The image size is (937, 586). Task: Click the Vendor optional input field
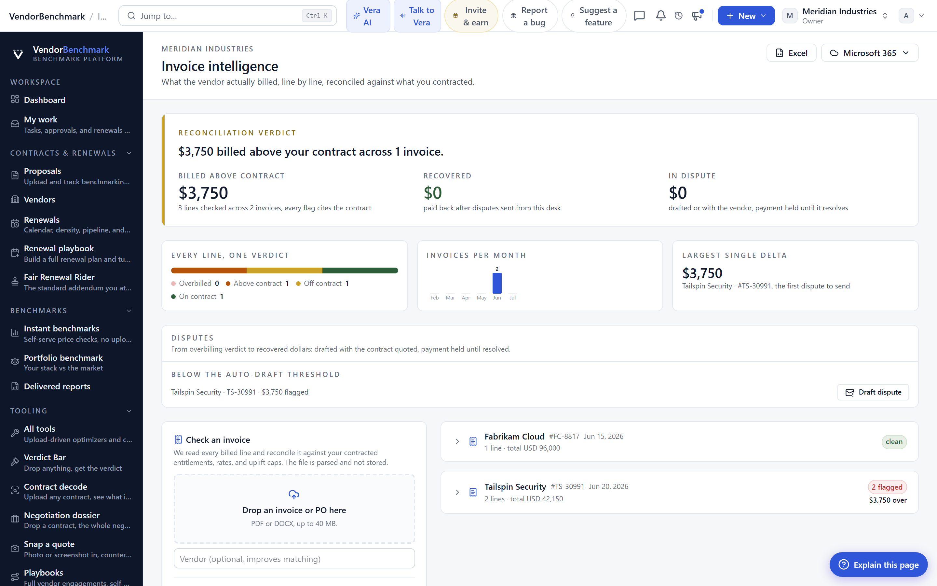click(294, 558)
